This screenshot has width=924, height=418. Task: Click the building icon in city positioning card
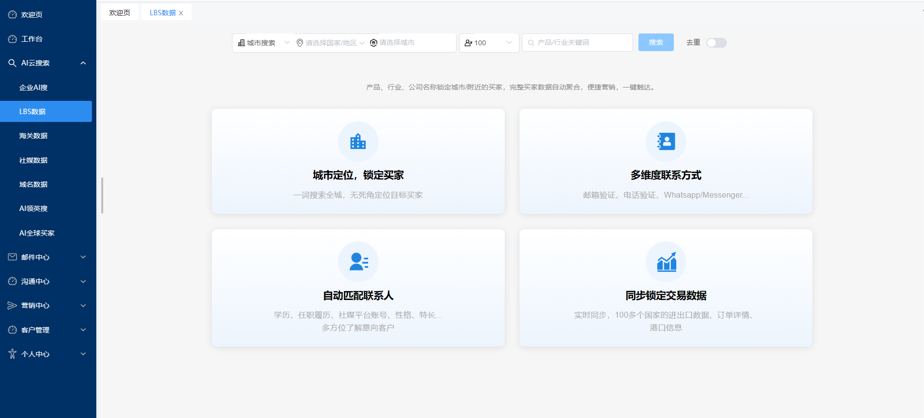[x=358, y=142]
